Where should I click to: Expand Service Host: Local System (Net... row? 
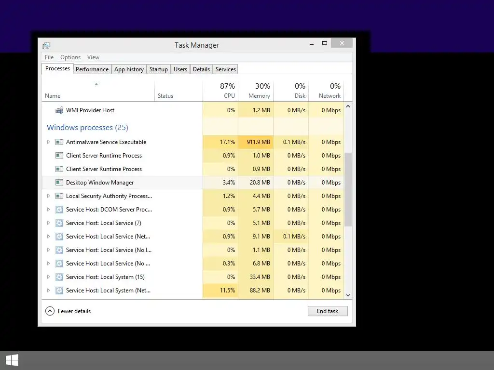(48, 291)
